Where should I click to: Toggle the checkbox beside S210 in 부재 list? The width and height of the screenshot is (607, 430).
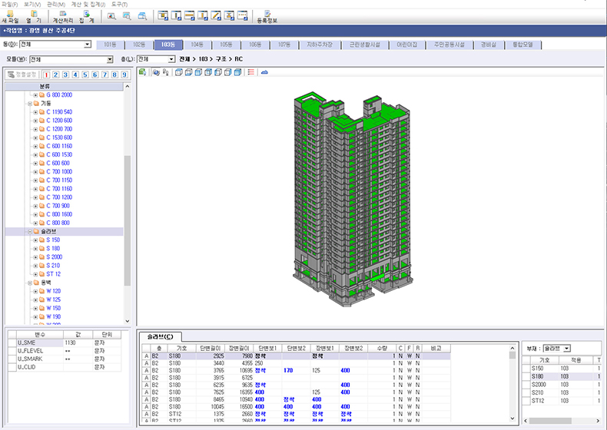click(x=526, y=393)
